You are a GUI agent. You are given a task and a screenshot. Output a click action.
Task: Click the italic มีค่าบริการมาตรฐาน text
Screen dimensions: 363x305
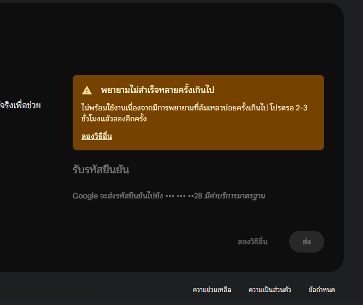[235, 196]
